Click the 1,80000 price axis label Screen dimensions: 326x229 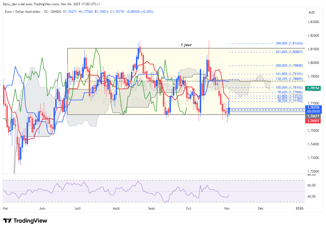click(x=313, y=63)
